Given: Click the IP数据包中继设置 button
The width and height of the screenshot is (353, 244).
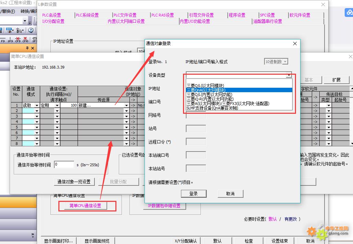Looking at the screenshot, I should coord(164,206).
